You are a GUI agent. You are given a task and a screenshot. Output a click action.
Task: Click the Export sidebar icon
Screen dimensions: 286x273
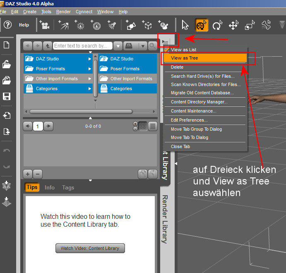click(7, 132)
